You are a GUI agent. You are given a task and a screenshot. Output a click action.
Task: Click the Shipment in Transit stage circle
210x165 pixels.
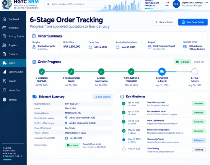point(162,72)
